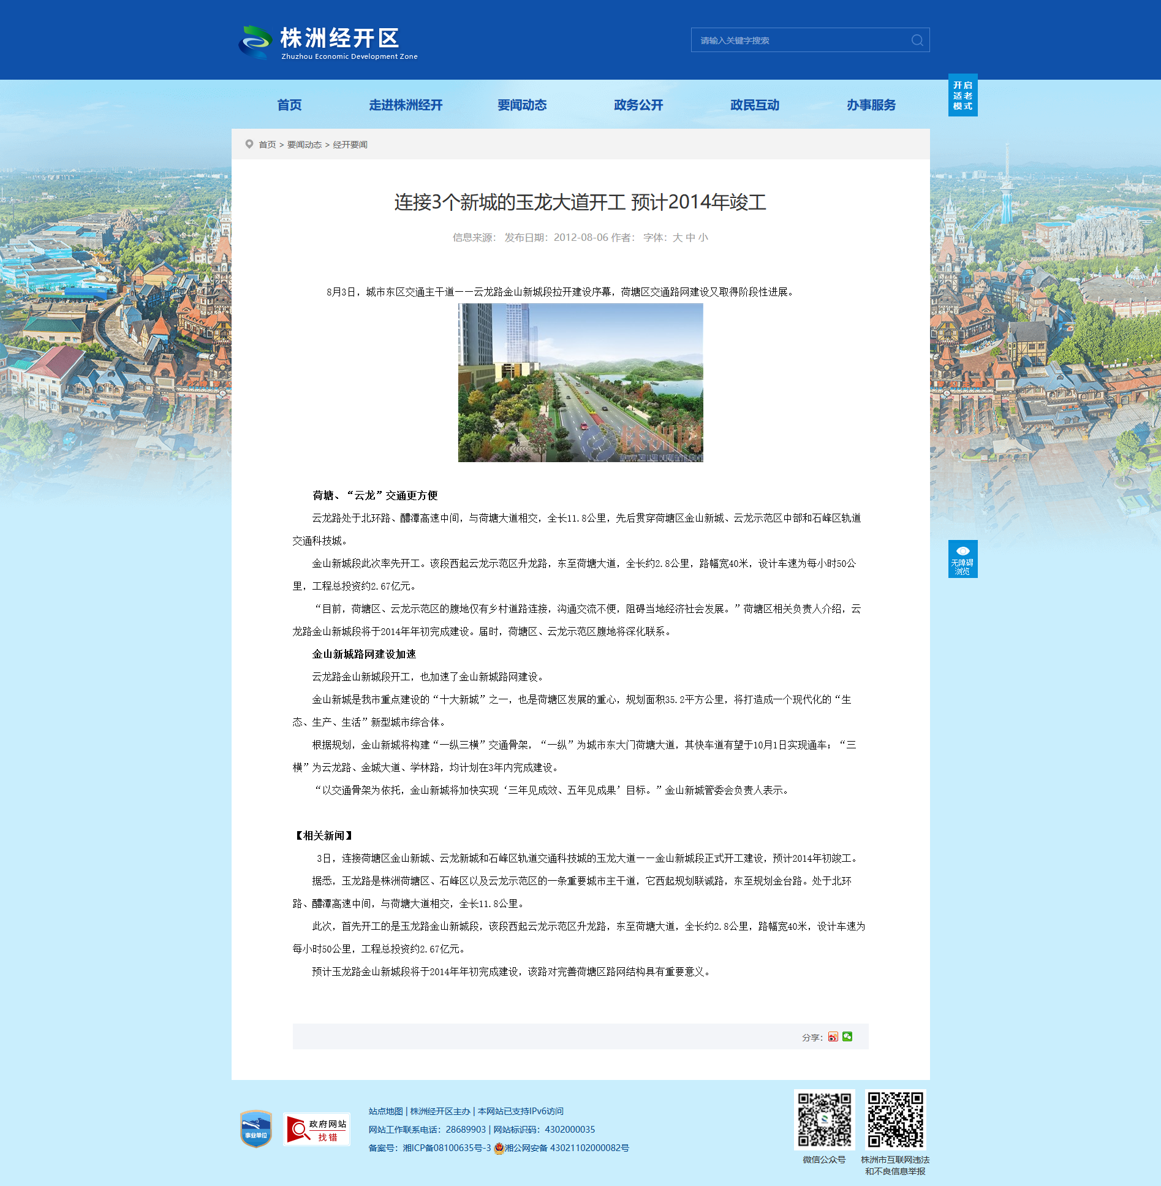
Task: Toggle 无障碍浏览 accessibility browsing
Action: pos(962,559)
